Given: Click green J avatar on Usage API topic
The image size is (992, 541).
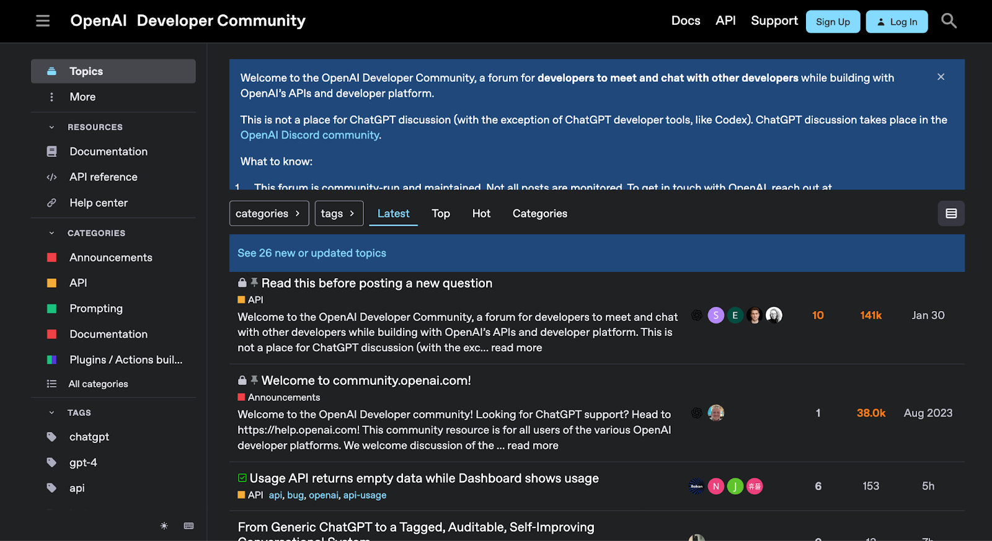Looking at the screenshot, I should (x=735, y=486).
